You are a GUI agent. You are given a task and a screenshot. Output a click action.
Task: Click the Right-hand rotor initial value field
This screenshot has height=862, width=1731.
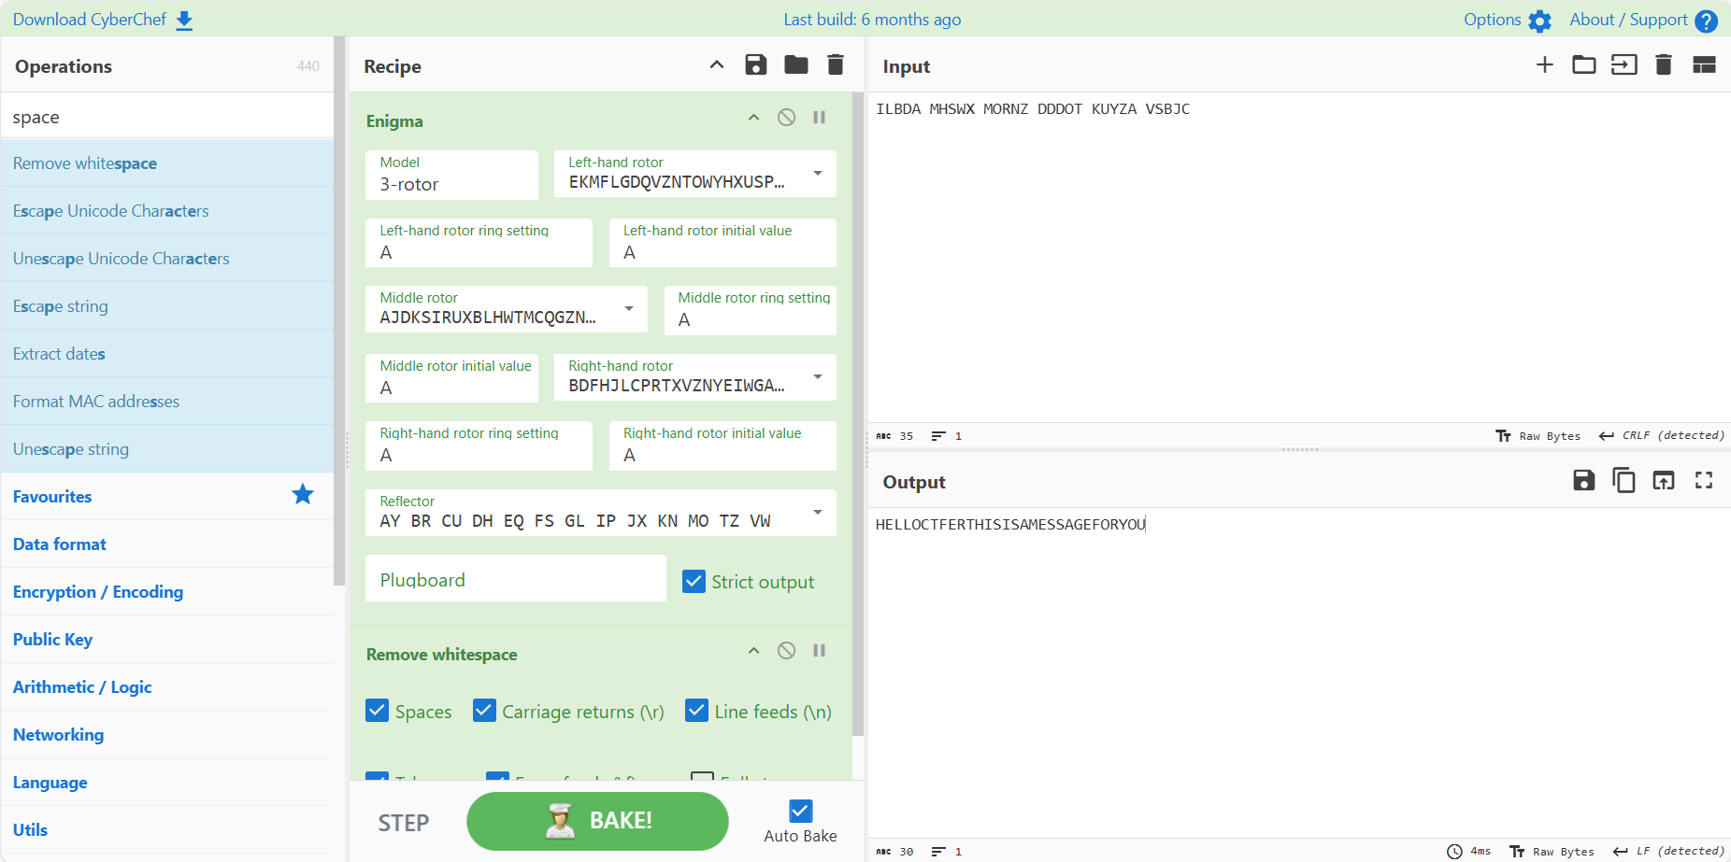click(x=722, y=445)
